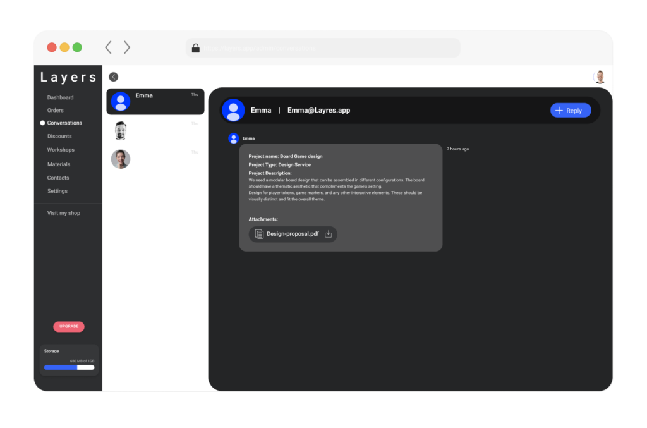647x428 pixels.
Task: Click the lock icon in the address bar
Action: pos(195,47)
